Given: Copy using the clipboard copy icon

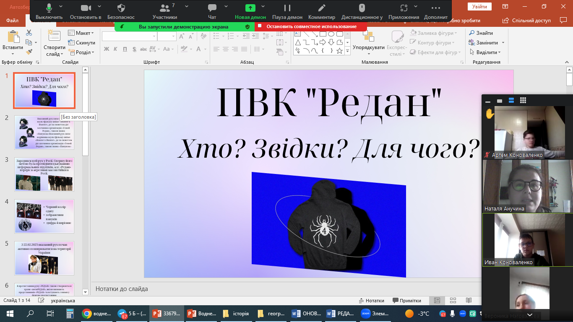Looking at the screenshot, I should tap(29, 42).
